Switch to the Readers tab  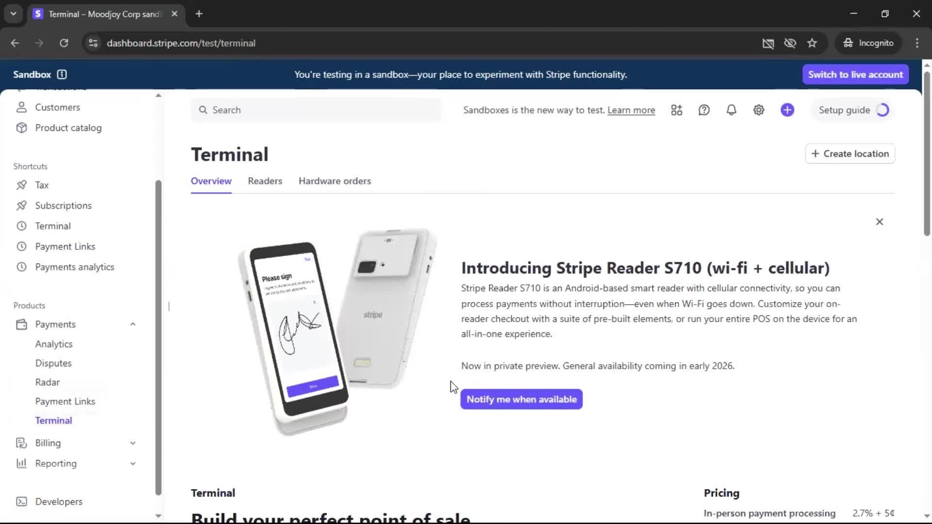click(x=265, y=181)
